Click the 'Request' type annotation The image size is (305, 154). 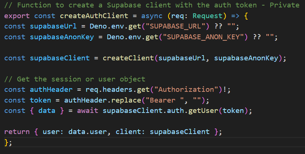click(207, 16)
